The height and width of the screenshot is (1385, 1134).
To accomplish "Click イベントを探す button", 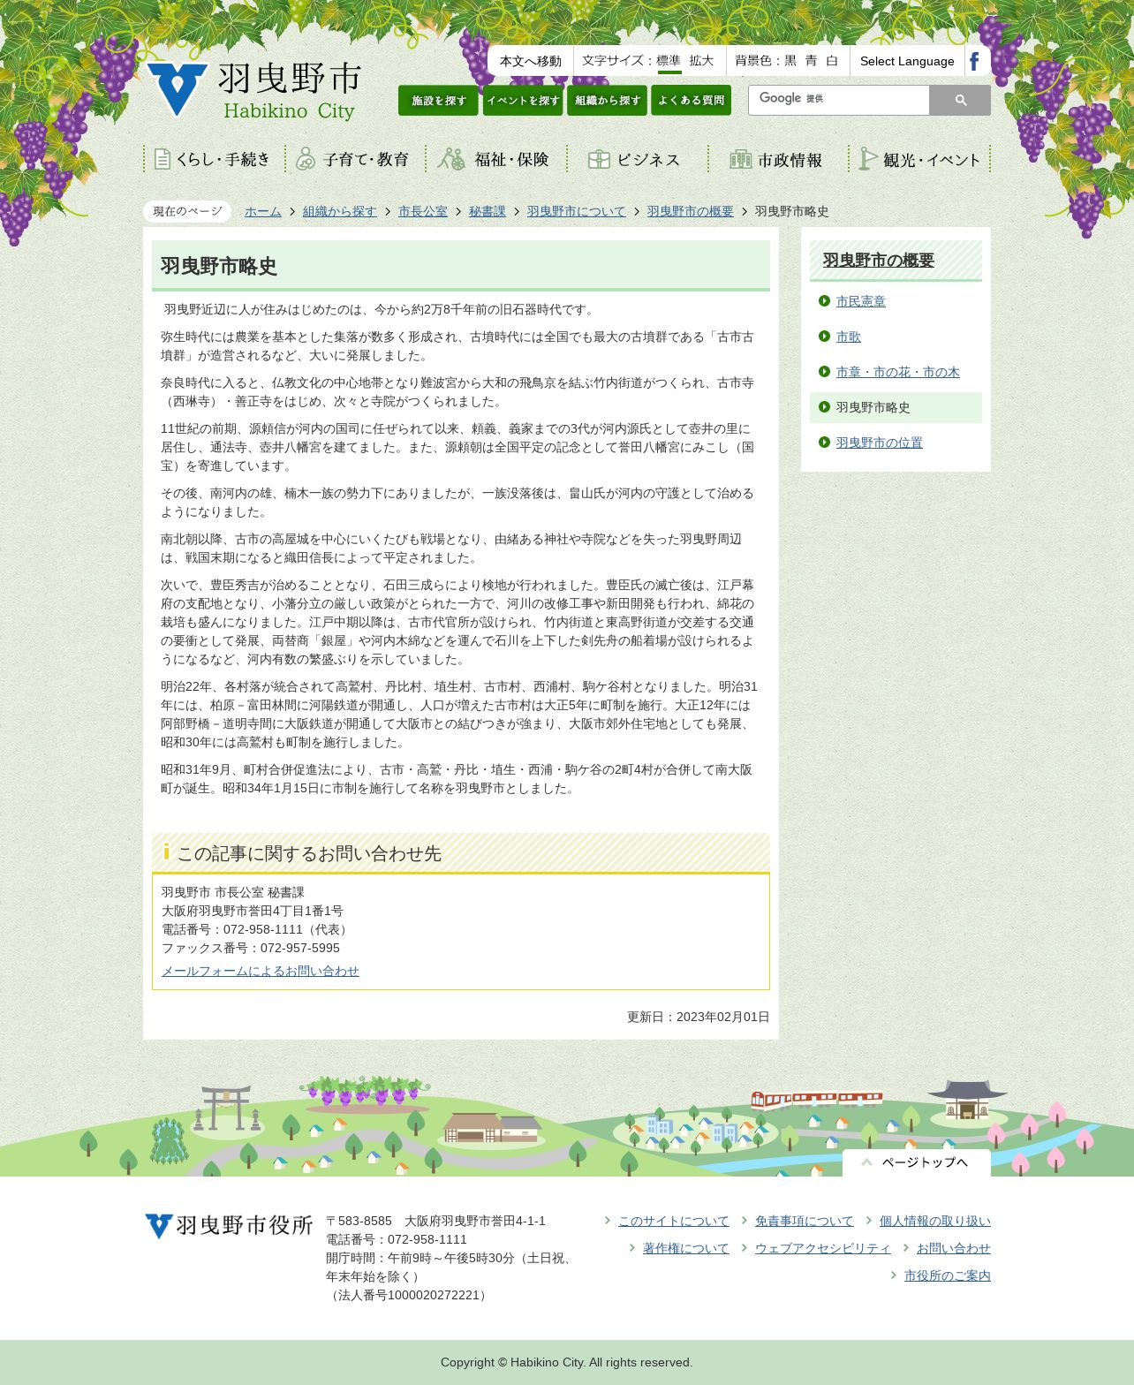I will pyautogui.click(x=523, y=101).
